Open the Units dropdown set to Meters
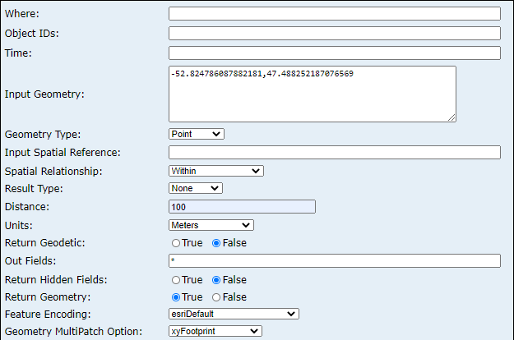514x340 pixels. [x=211, y=225]
